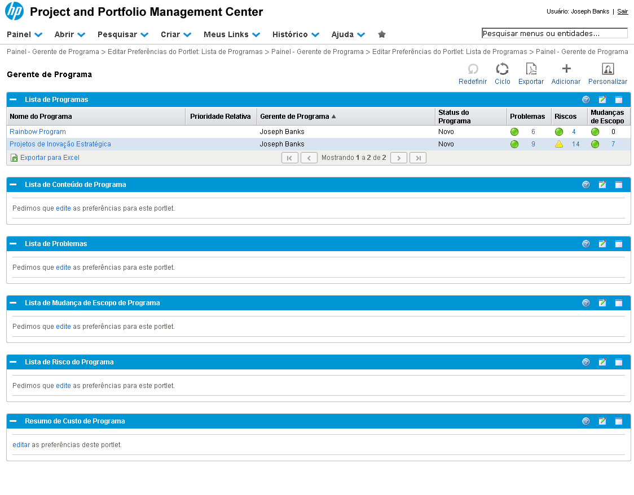The image size is (634, 495).
Task: Click edit icon on Lista de Risco do Programa
Action: pos(602,362)
